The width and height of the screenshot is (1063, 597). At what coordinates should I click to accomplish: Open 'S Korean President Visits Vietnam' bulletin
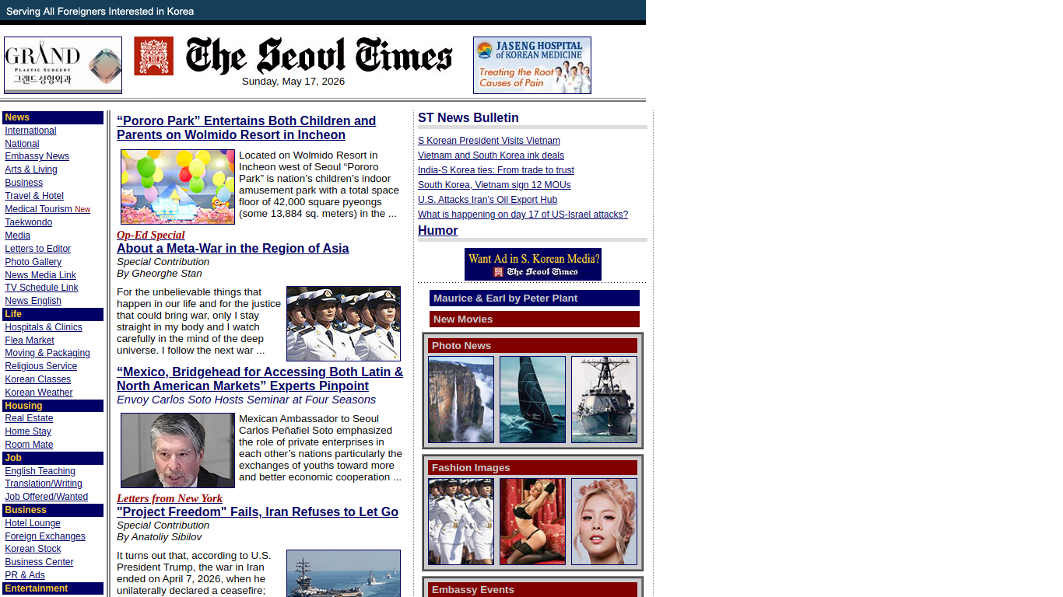click(x=489, y=141)
